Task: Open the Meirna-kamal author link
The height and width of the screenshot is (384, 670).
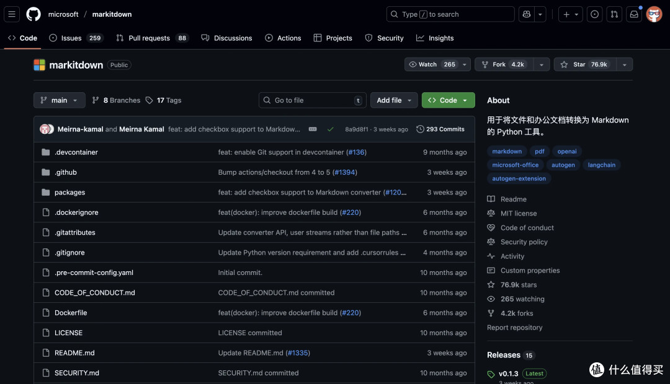Action: (80, 129)
